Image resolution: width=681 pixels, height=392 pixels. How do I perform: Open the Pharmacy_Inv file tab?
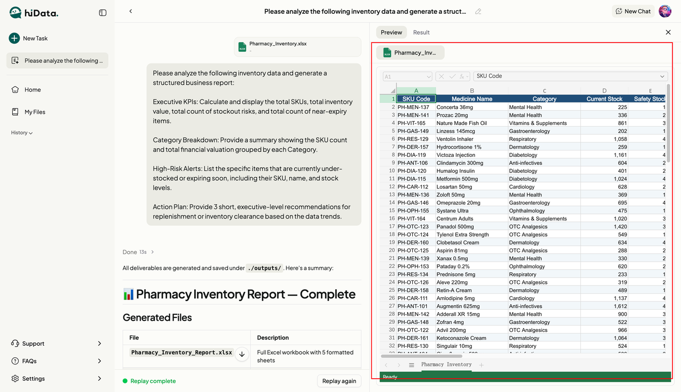(410, 53)
